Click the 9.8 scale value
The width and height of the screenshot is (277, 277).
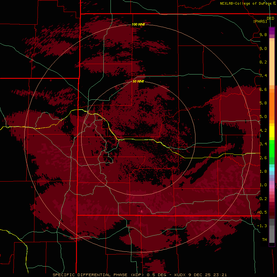pyautogui.click(x=263, y=34)
